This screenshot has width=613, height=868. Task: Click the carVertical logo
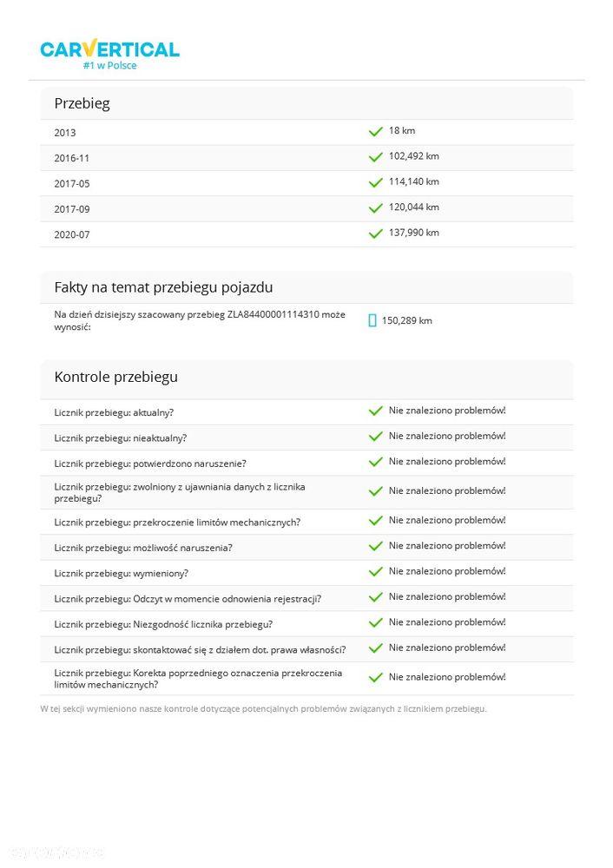tap(109, 54)
